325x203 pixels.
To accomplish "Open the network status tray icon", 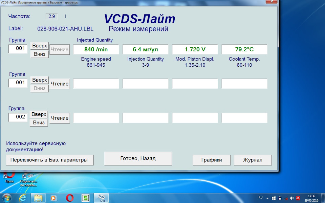I will (x=286, y=198).
